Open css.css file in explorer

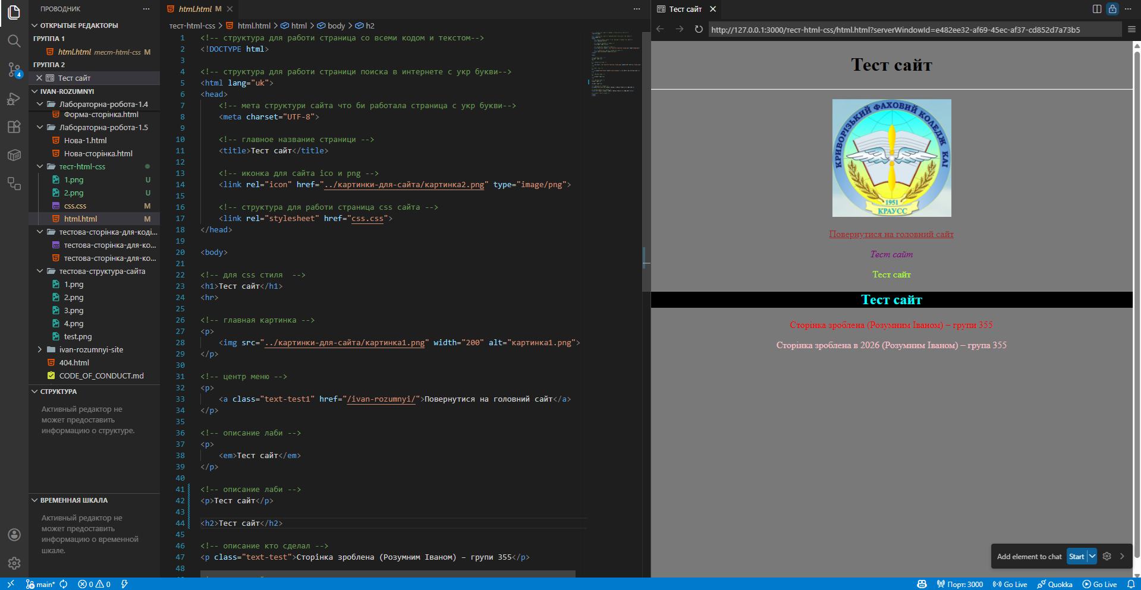pyautogui.click(x=75, y=206)
